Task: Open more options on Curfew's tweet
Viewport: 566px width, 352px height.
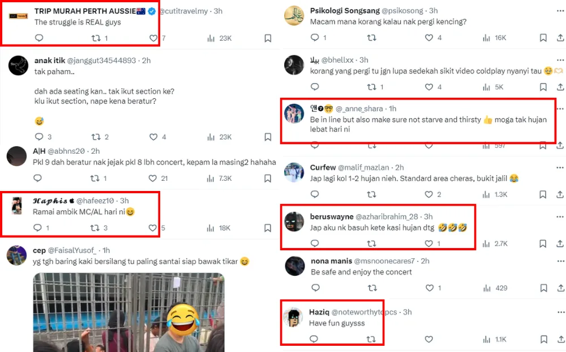Action: click(560, 168)
